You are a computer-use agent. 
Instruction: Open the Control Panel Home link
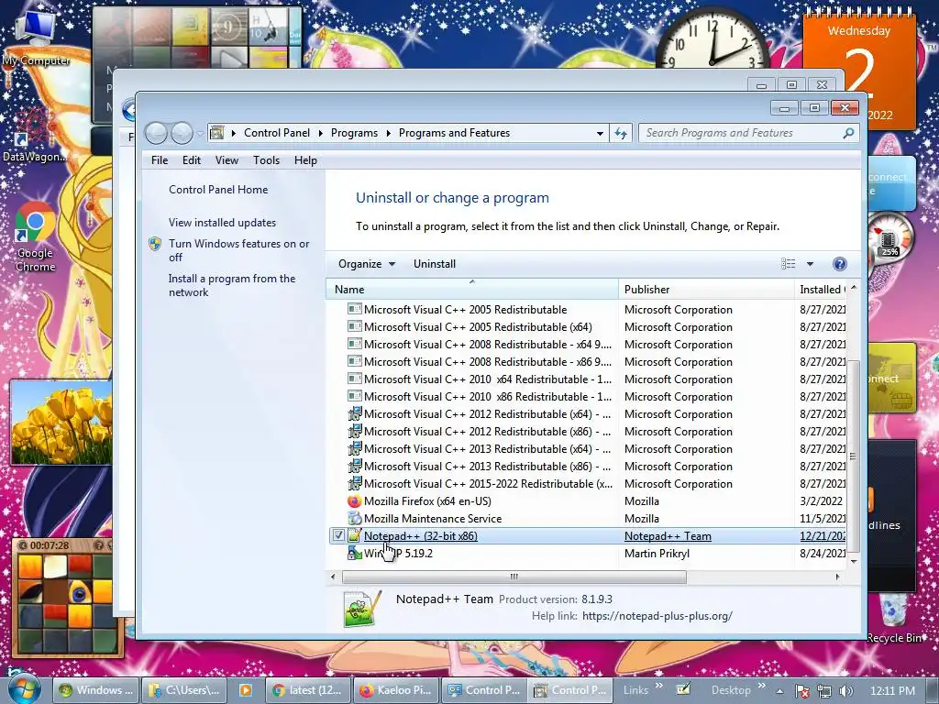click(218, 190)
